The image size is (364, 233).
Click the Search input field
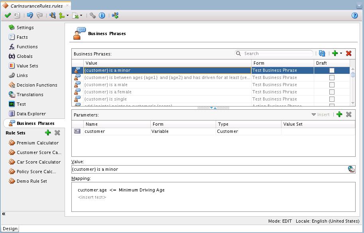(274, 53)
